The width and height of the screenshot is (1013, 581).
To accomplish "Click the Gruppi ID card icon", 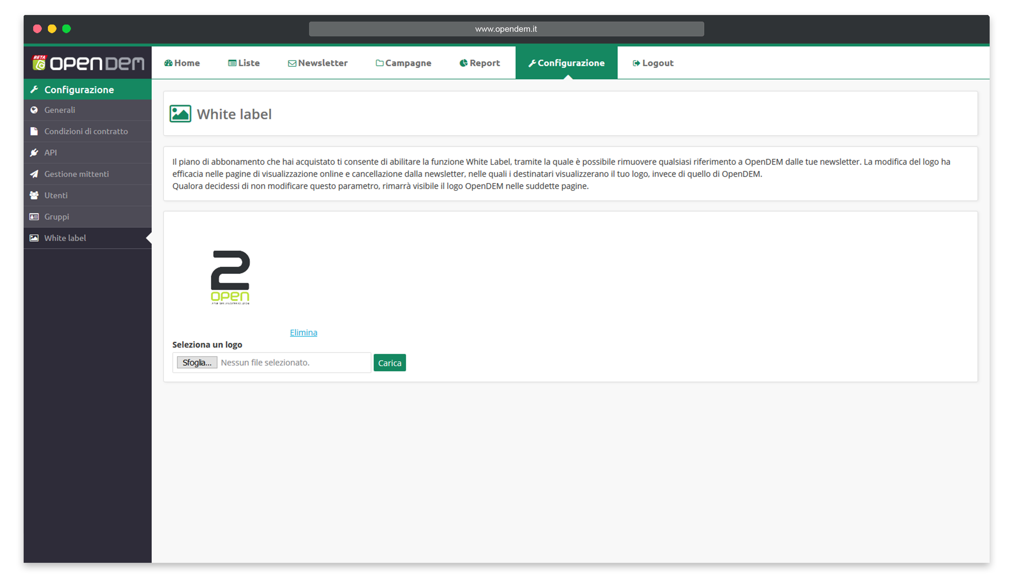I will 34,217.
